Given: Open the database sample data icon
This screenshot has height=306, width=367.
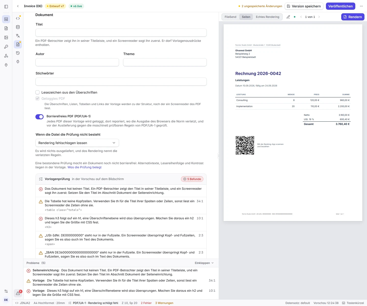Looking at the screenshot, I should tap(18, 27).
